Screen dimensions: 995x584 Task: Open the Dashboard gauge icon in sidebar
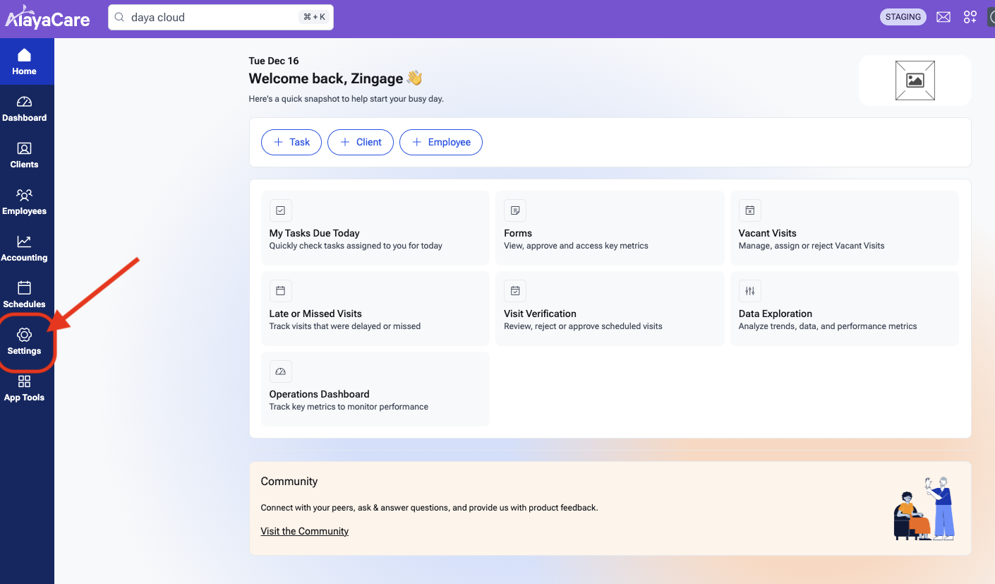point(24,102)
